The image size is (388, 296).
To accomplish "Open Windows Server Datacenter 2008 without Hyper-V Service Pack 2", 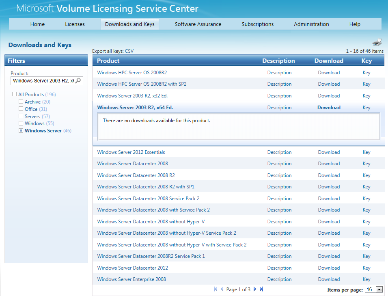I will tap(166, 233).
